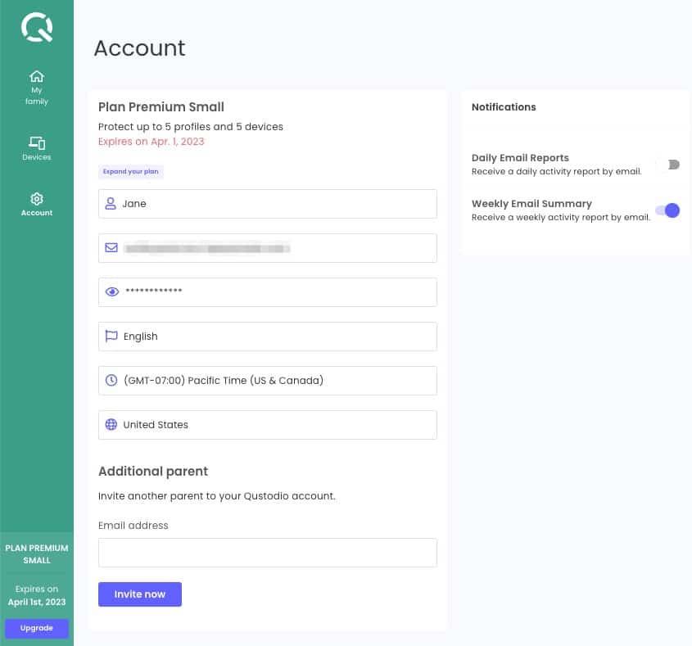Click the password field with asterisks
This screenshot has height=646, width=692.
click(x=268, y=292)
